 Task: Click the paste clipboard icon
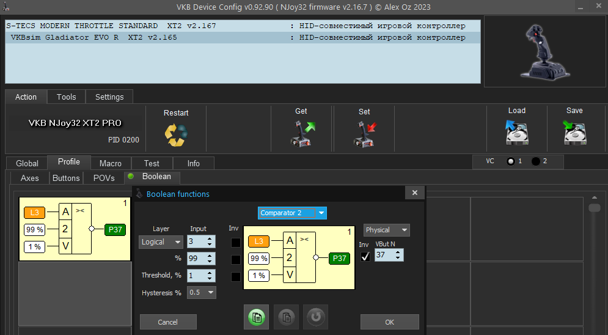[x=286, y=317]
